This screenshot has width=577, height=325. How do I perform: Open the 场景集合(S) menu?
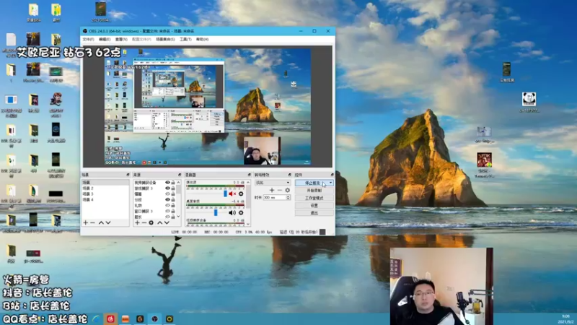click(165, 39)
